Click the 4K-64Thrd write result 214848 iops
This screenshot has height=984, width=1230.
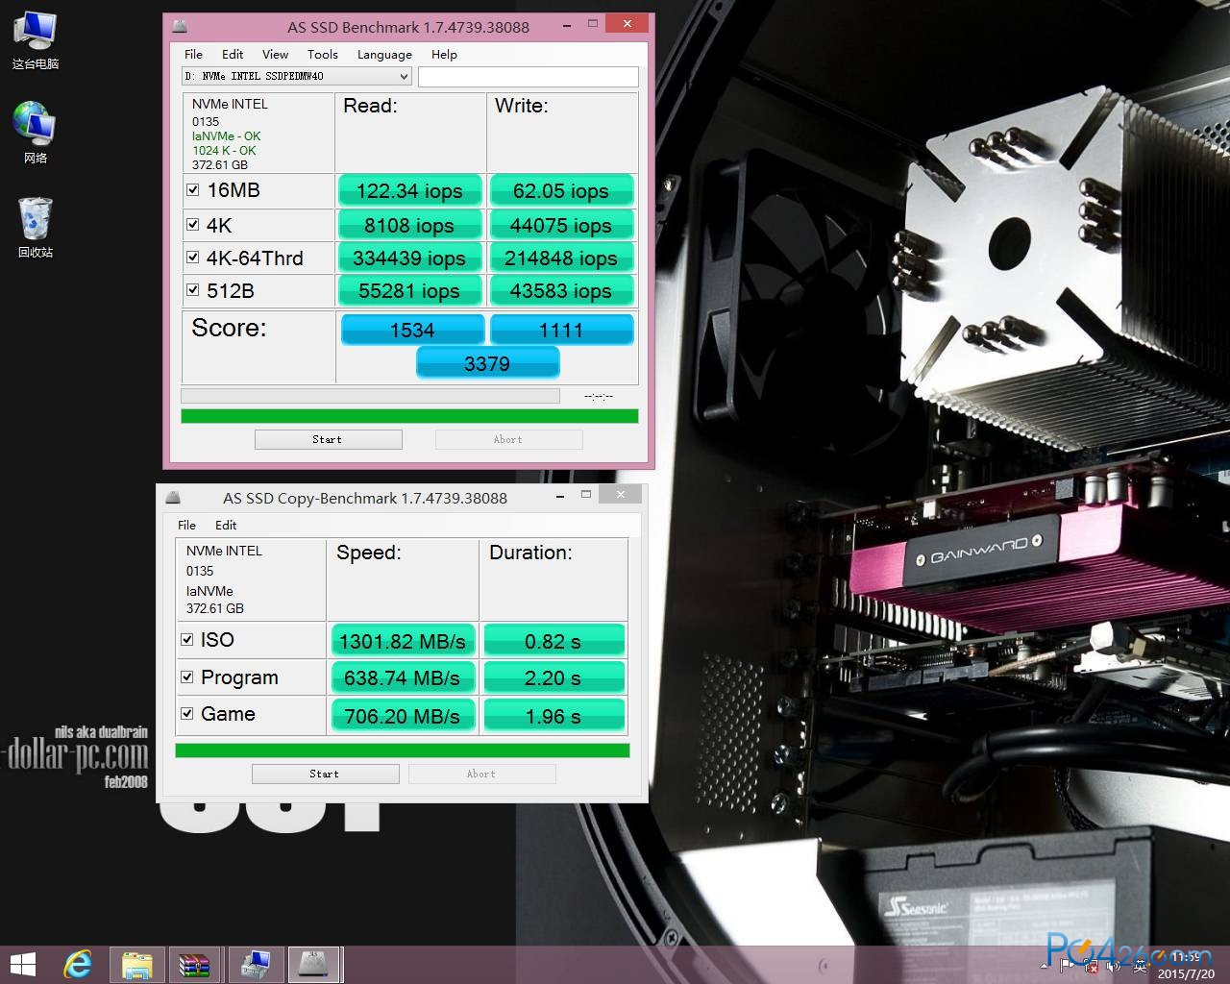tap(561, 258)
